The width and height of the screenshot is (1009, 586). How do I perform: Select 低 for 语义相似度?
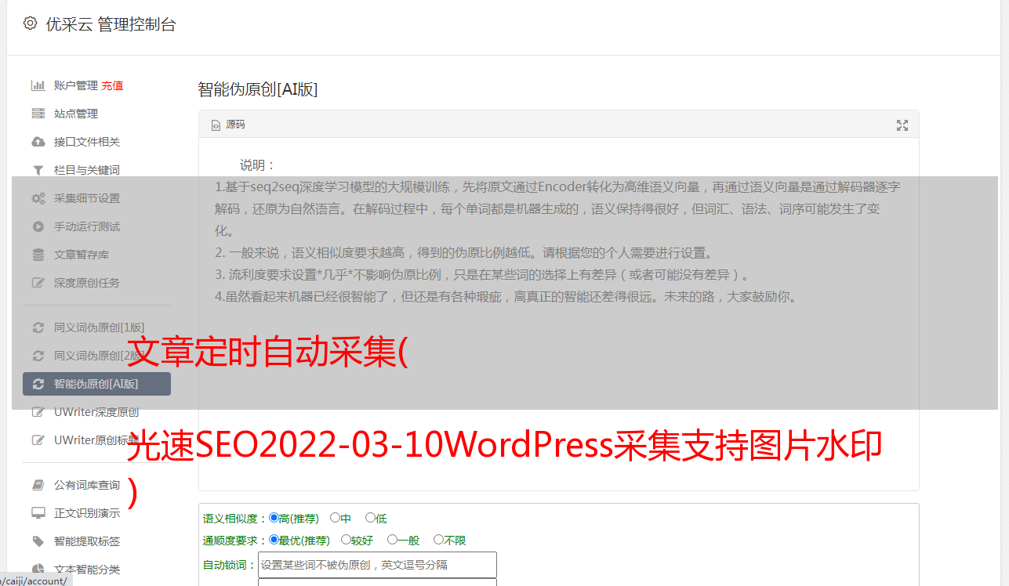pyautogui.click(x=370, y=518)
